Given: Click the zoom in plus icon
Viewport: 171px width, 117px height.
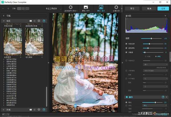Looking at the screenshot, I should [x=8, y=9].
